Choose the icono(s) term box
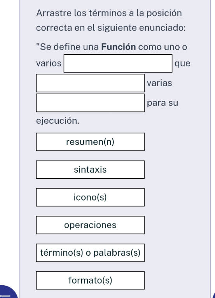The image size is (215, 298). pyautogui.click(x=90, y=197)
